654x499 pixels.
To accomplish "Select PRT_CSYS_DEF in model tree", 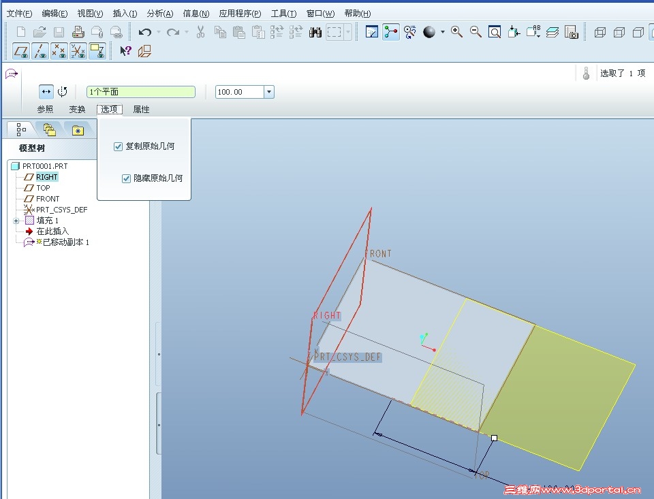I will click(62, 210).
